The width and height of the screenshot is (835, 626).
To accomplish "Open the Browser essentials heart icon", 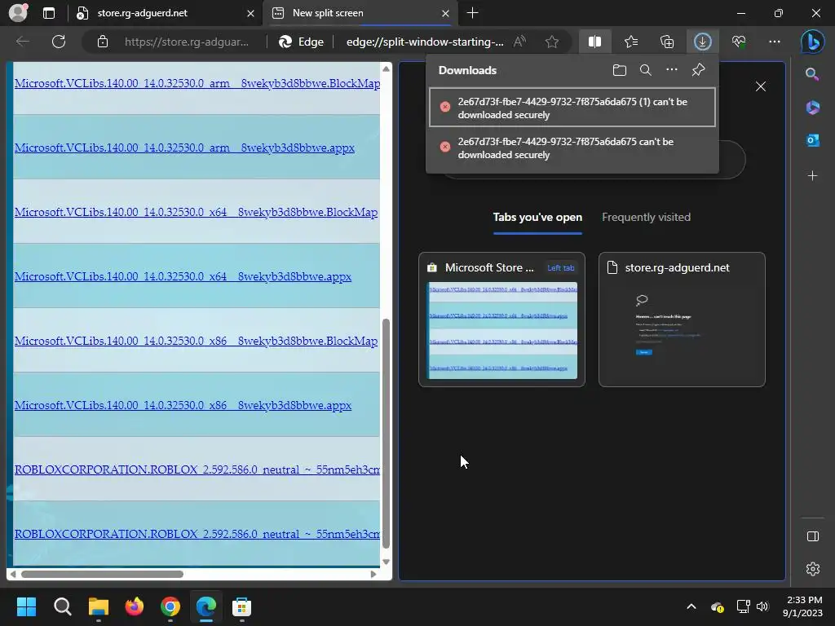I will [739, 42].
